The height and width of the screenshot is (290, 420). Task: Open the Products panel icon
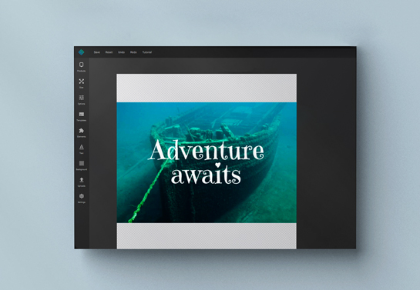[x=82, y=65]
